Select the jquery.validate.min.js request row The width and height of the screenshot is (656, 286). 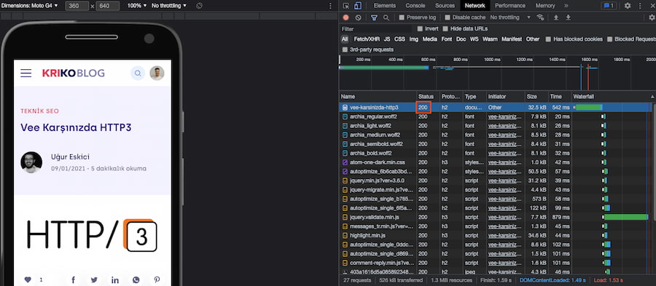coord(497,217)
